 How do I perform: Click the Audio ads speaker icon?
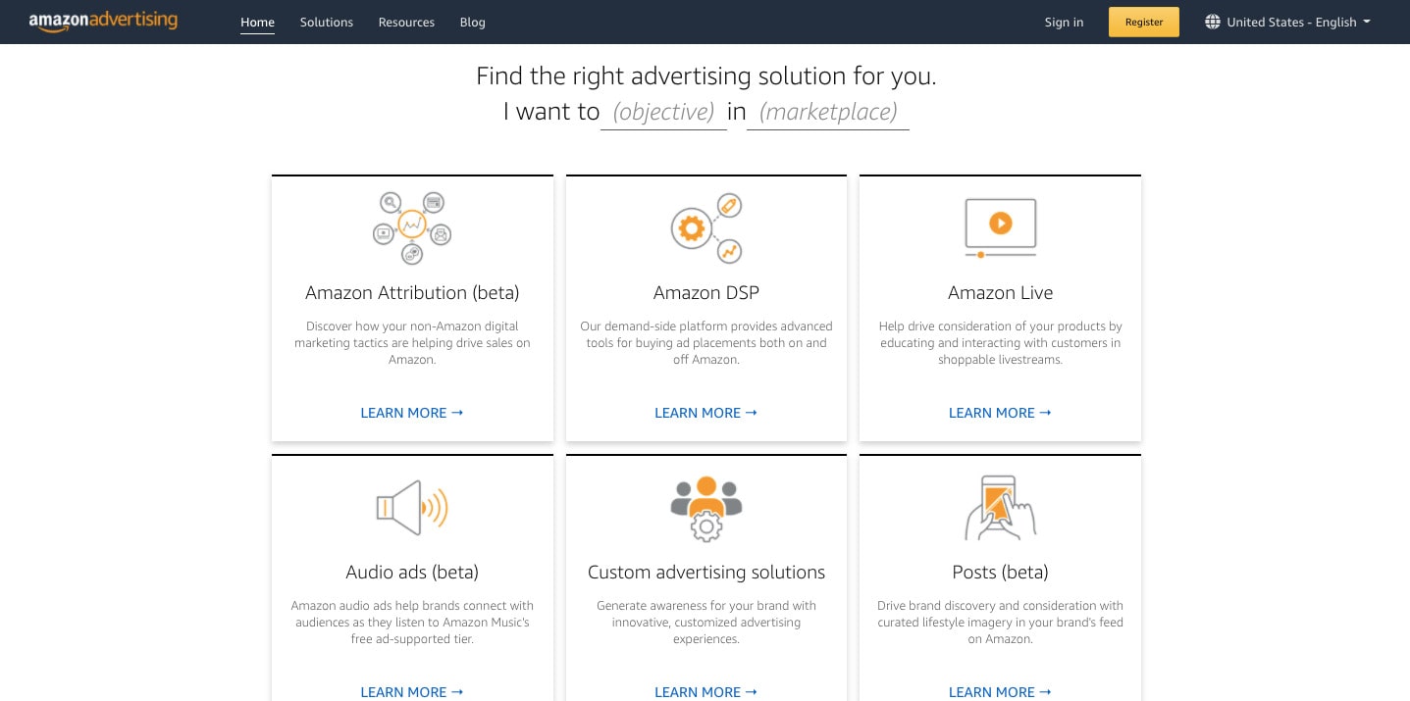[x=412, y=508]
